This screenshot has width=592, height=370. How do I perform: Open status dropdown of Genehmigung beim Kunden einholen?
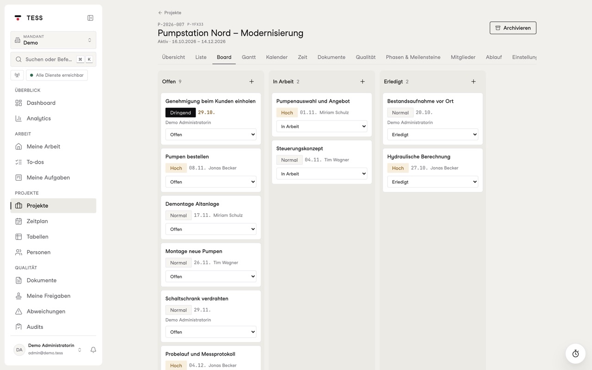point(211,135)
